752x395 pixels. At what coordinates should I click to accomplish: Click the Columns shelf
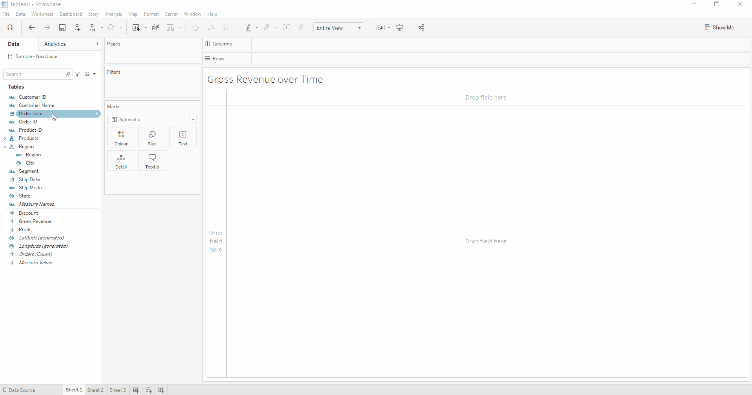click(x=501, y=44)
